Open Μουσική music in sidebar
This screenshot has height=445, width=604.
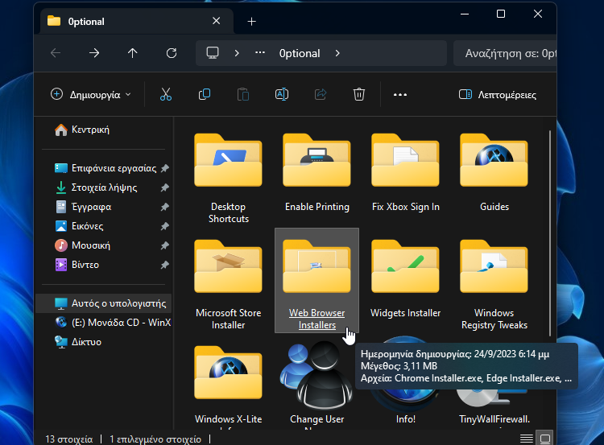coord(82,245)
